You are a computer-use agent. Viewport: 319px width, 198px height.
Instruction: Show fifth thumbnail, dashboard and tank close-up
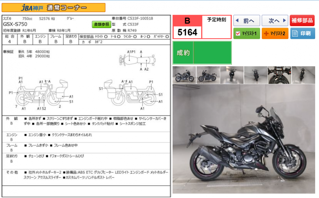[x=279, y=75]
